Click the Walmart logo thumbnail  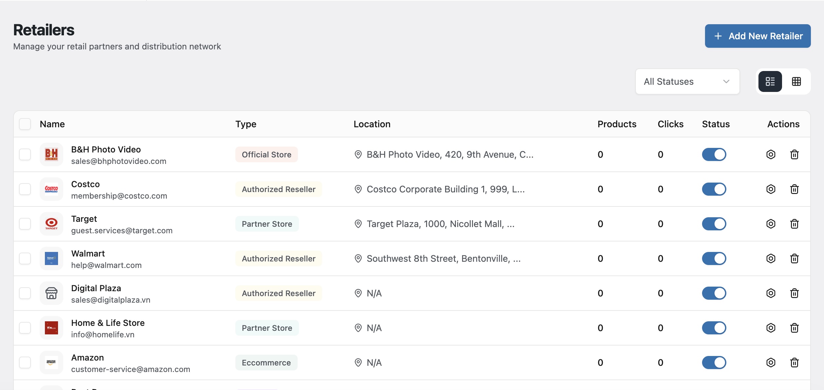[51, 258]
